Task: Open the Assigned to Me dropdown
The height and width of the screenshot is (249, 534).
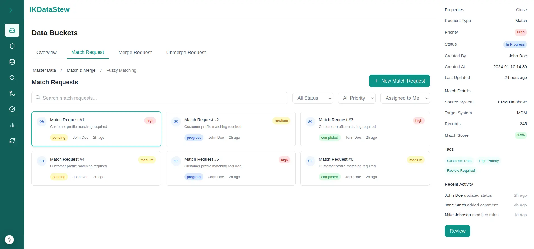Action: pyautogui.click(x=405, y=98)
